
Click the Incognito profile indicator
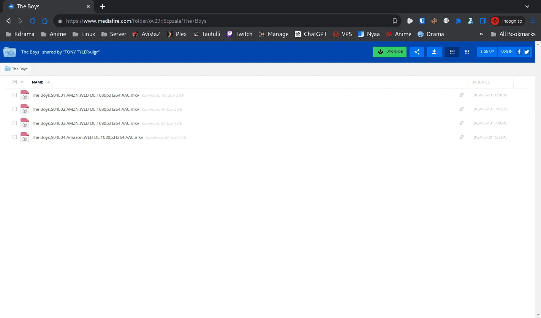508,21
